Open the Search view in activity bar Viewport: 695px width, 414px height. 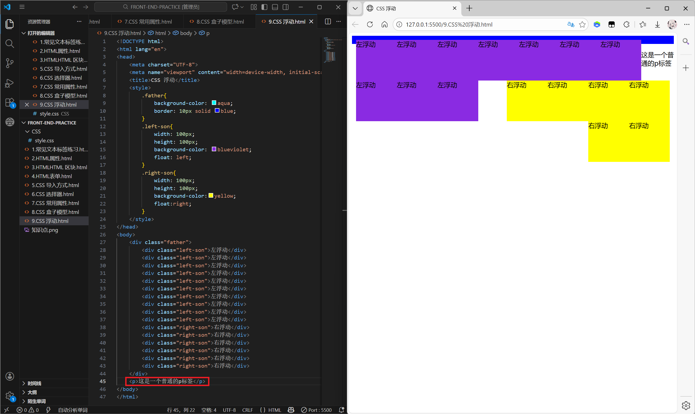click(x=10, y=44)
